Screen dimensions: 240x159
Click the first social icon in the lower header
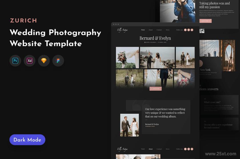click(185, 149)
